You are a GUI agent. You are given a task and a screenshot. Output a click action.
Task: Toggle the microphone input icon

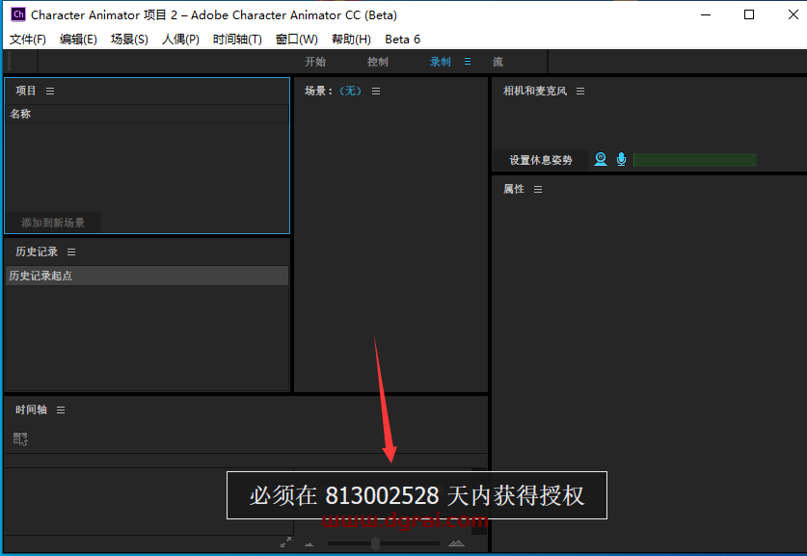click(x=621, y=159)
